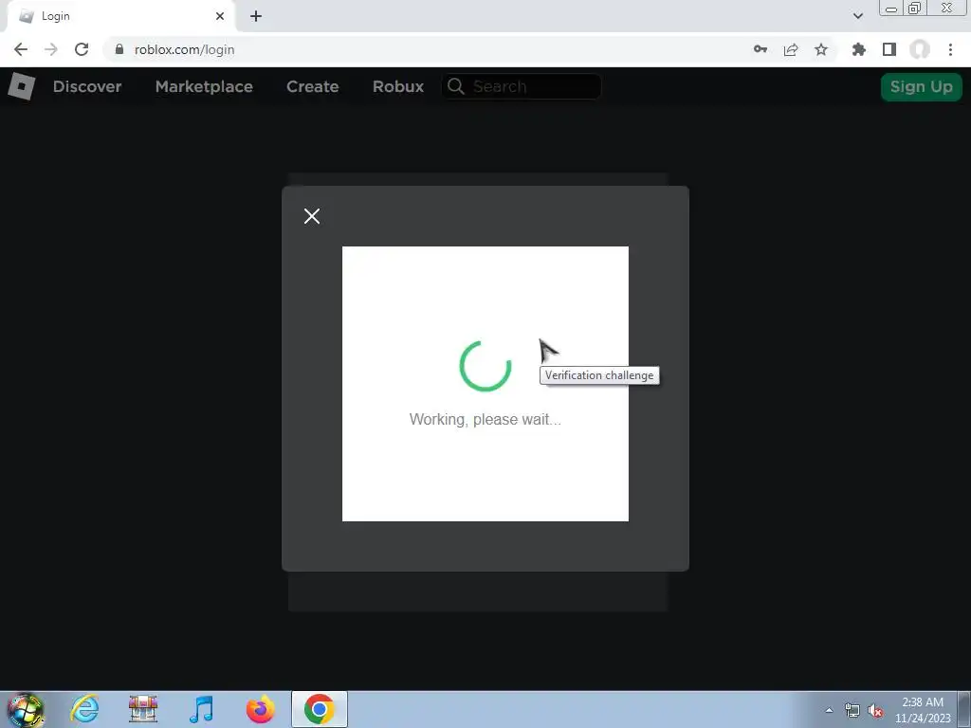The image size is (971, 728).
Task: Open the Discover page
Action: (x=87, y=86)
